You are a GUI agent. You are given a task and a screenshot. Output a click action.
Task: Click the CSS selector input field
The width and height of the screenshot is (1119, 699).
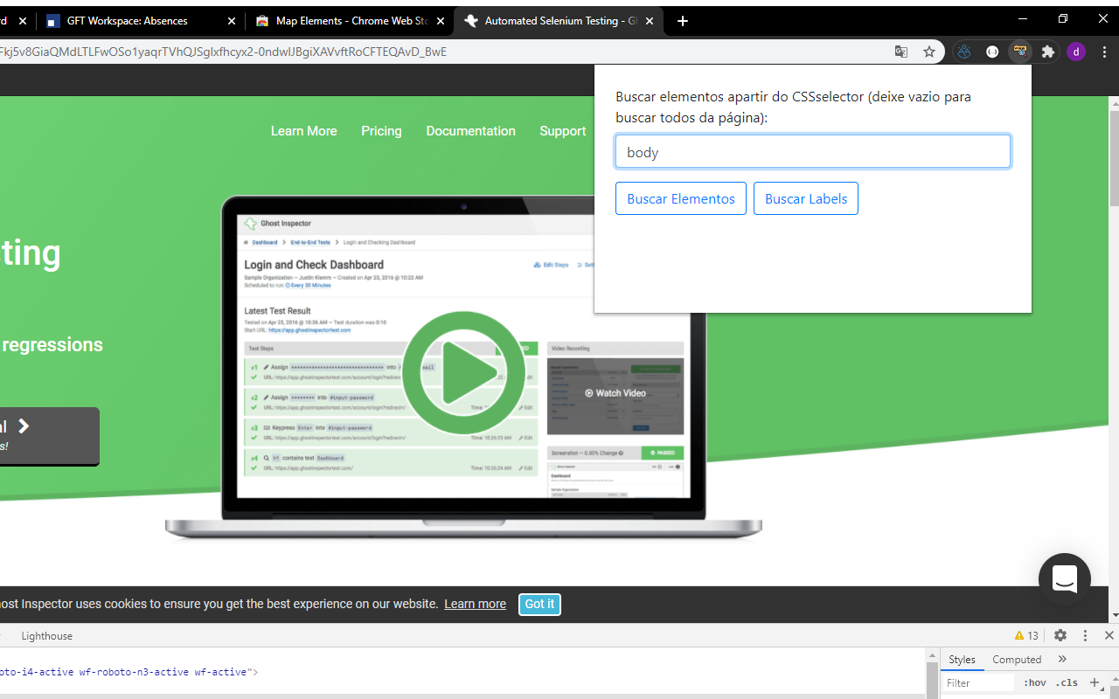point(813,152)
